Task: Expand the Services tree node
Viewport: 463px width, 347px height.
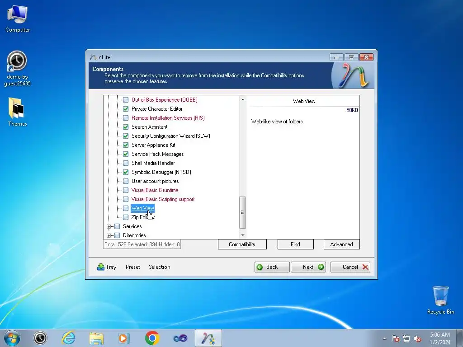Action: click(109, 227)
